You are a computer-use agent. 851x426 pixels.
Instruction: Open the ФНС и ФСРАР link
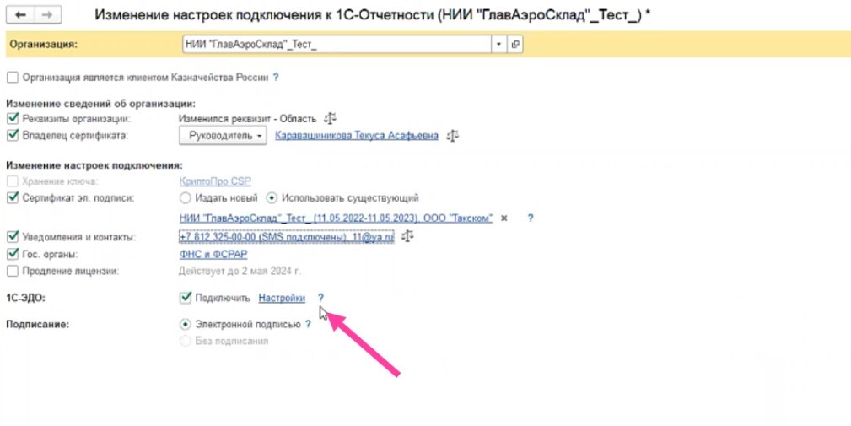click(x=206, y=254)
